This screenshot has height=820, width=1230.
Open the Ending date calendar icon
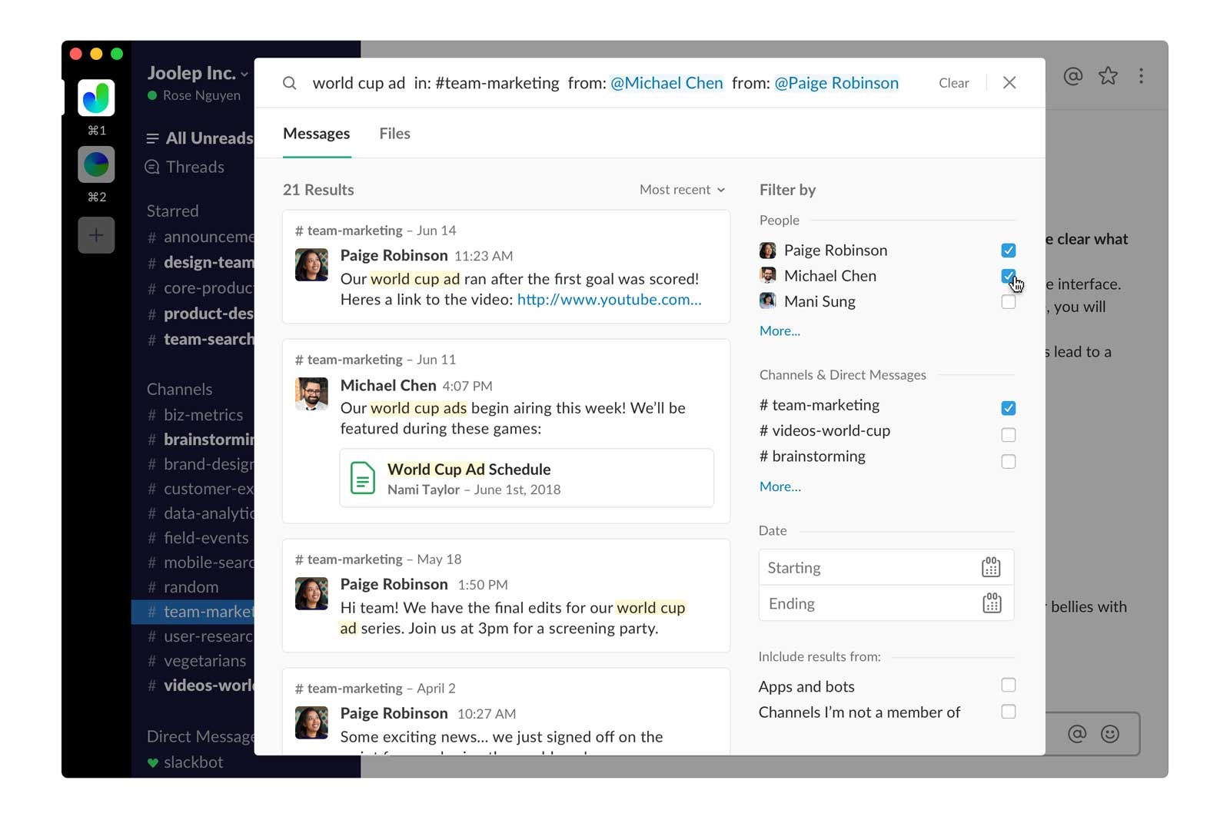[x=992, y=603]
